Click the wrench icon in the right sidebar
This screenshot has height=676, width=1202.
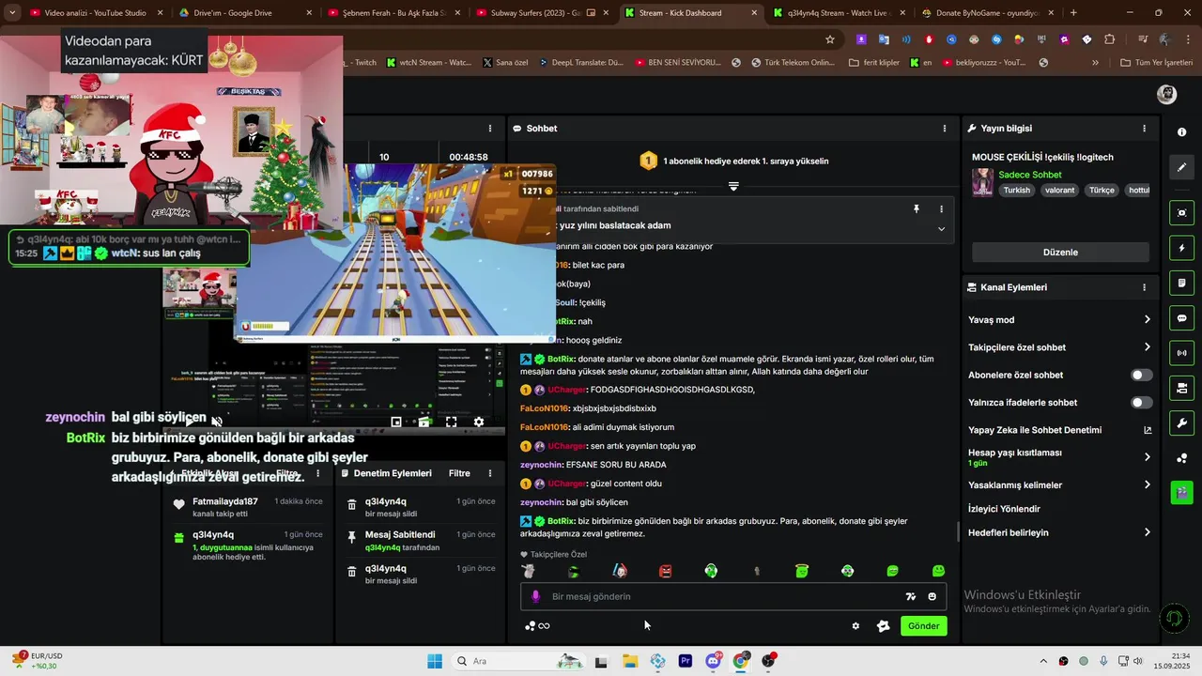[x=1182, y=422]
